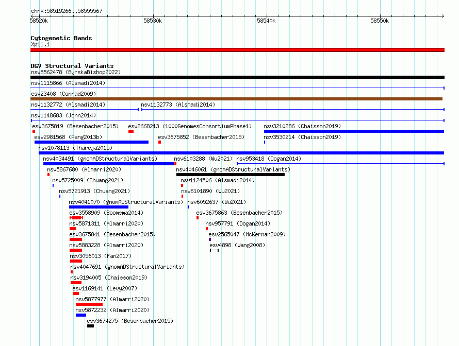This screenshot has height=346, width=459.
Task: Click nsv5871311 (Almarri2020) label
Action: tap(106, 223)
